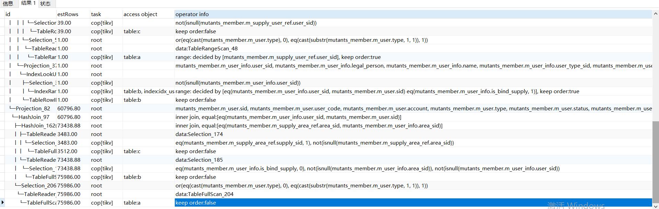Image resolution: width=659 pixels, height=209 pixels.
Task: Click the task column header
Action: [x=106, y=14]
